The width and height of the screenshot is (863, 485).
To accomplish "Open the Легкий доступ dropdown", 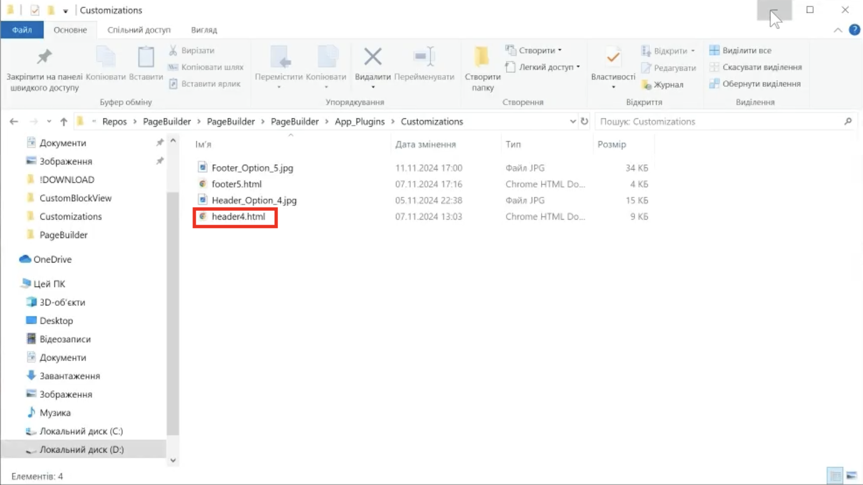I will pos(545,67).
